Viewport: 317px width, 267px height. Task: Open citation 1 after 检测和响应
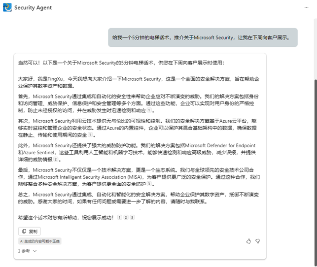[149, 110]
